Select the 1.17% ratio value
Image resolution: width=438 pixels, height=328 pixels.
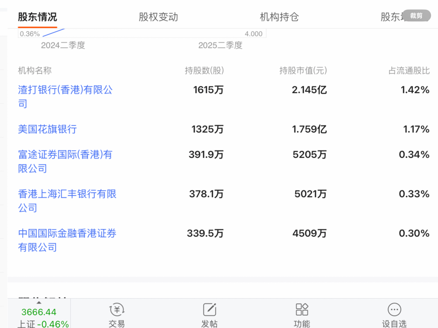[416, 129]
